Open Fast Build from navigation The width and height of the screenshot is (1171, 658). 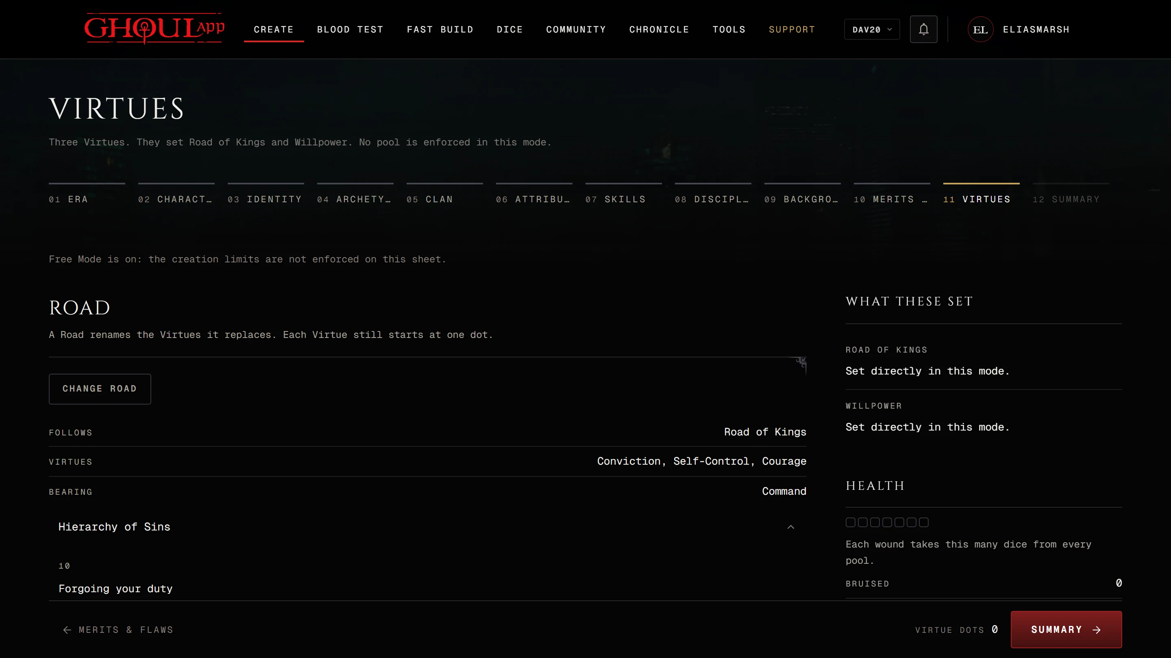pyautogui.click(x=440, y=30)
